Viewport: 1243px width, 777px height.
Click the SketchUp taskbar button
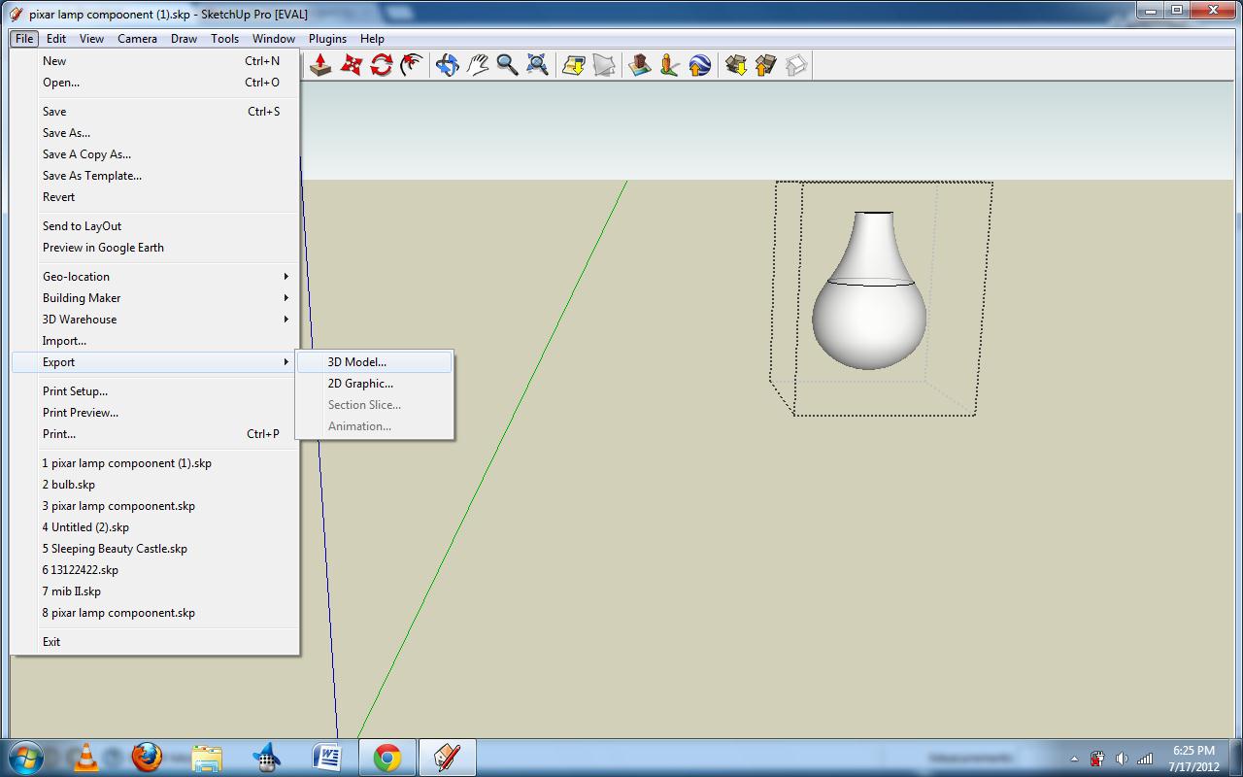pyautogui.click(x=447, y=758)
